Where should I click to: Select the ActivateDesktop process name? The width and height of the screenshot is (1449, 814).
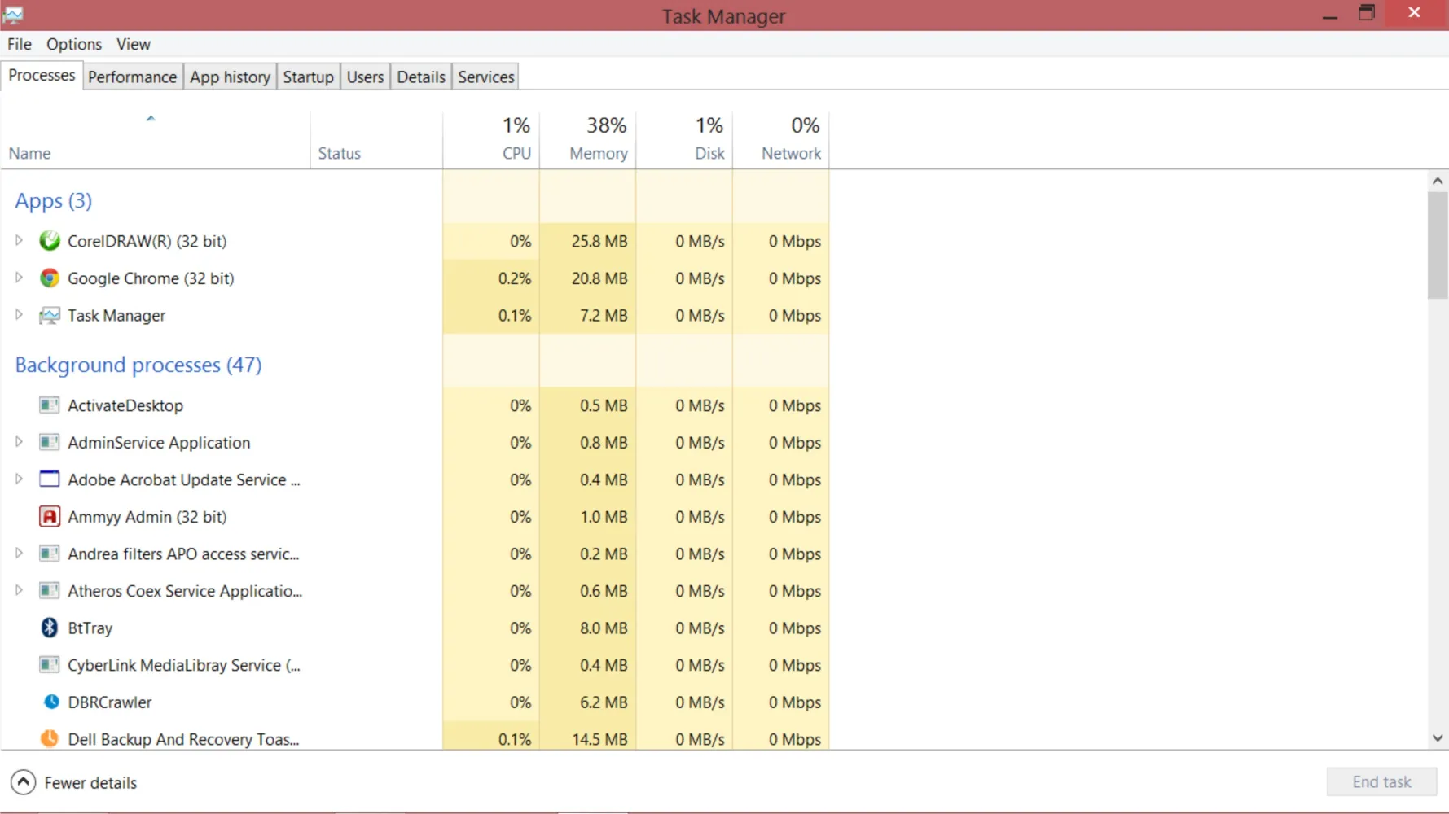(x=125, y=405)
